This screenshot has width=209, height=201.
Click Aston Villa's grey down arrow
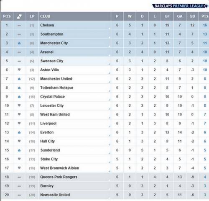tap(19, 70)
